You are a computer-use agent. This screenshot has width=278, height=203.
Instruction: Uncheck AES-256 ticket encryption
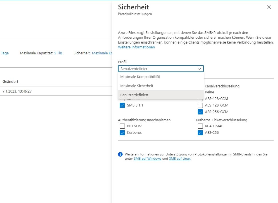(x=200, y=132)
